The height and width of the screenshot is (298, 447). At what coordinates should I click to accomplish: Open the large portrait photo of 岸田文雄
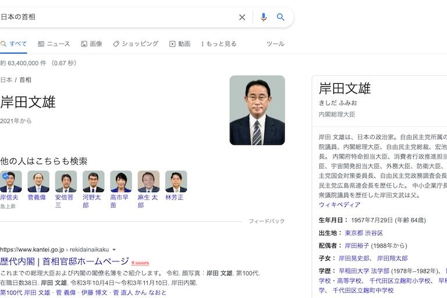[x=257, y=110]
